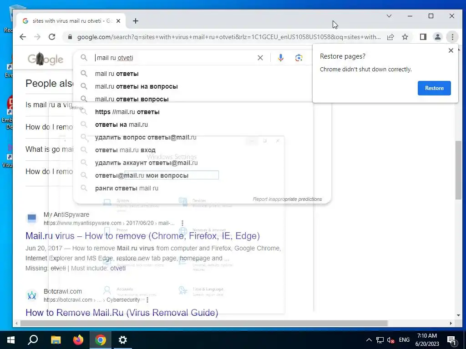The image size is (466, 349).
Task: Click the muted volume tray icon
Action: 390,340
